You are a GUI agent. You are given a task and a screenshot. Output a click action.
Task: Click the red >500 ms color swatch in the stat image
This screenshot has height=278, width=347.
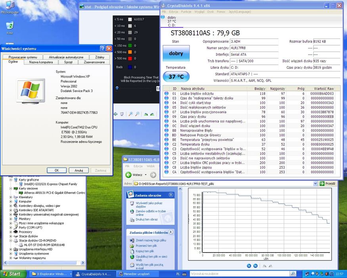click(x=130, y=58)
